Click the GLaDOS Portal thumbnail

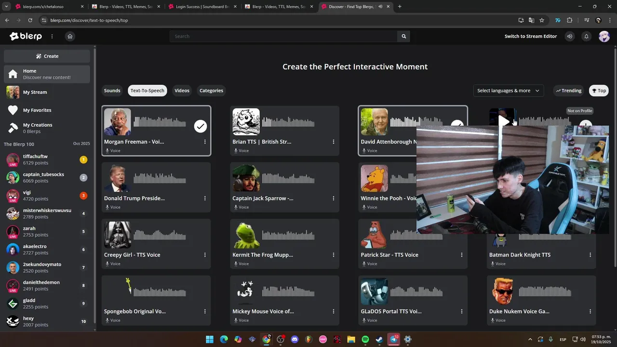coord(374,292)
